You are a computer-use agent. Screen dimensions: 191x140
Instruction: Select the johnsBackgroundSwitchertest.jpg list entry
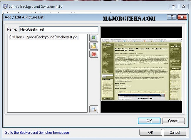[x=43, y=37]
